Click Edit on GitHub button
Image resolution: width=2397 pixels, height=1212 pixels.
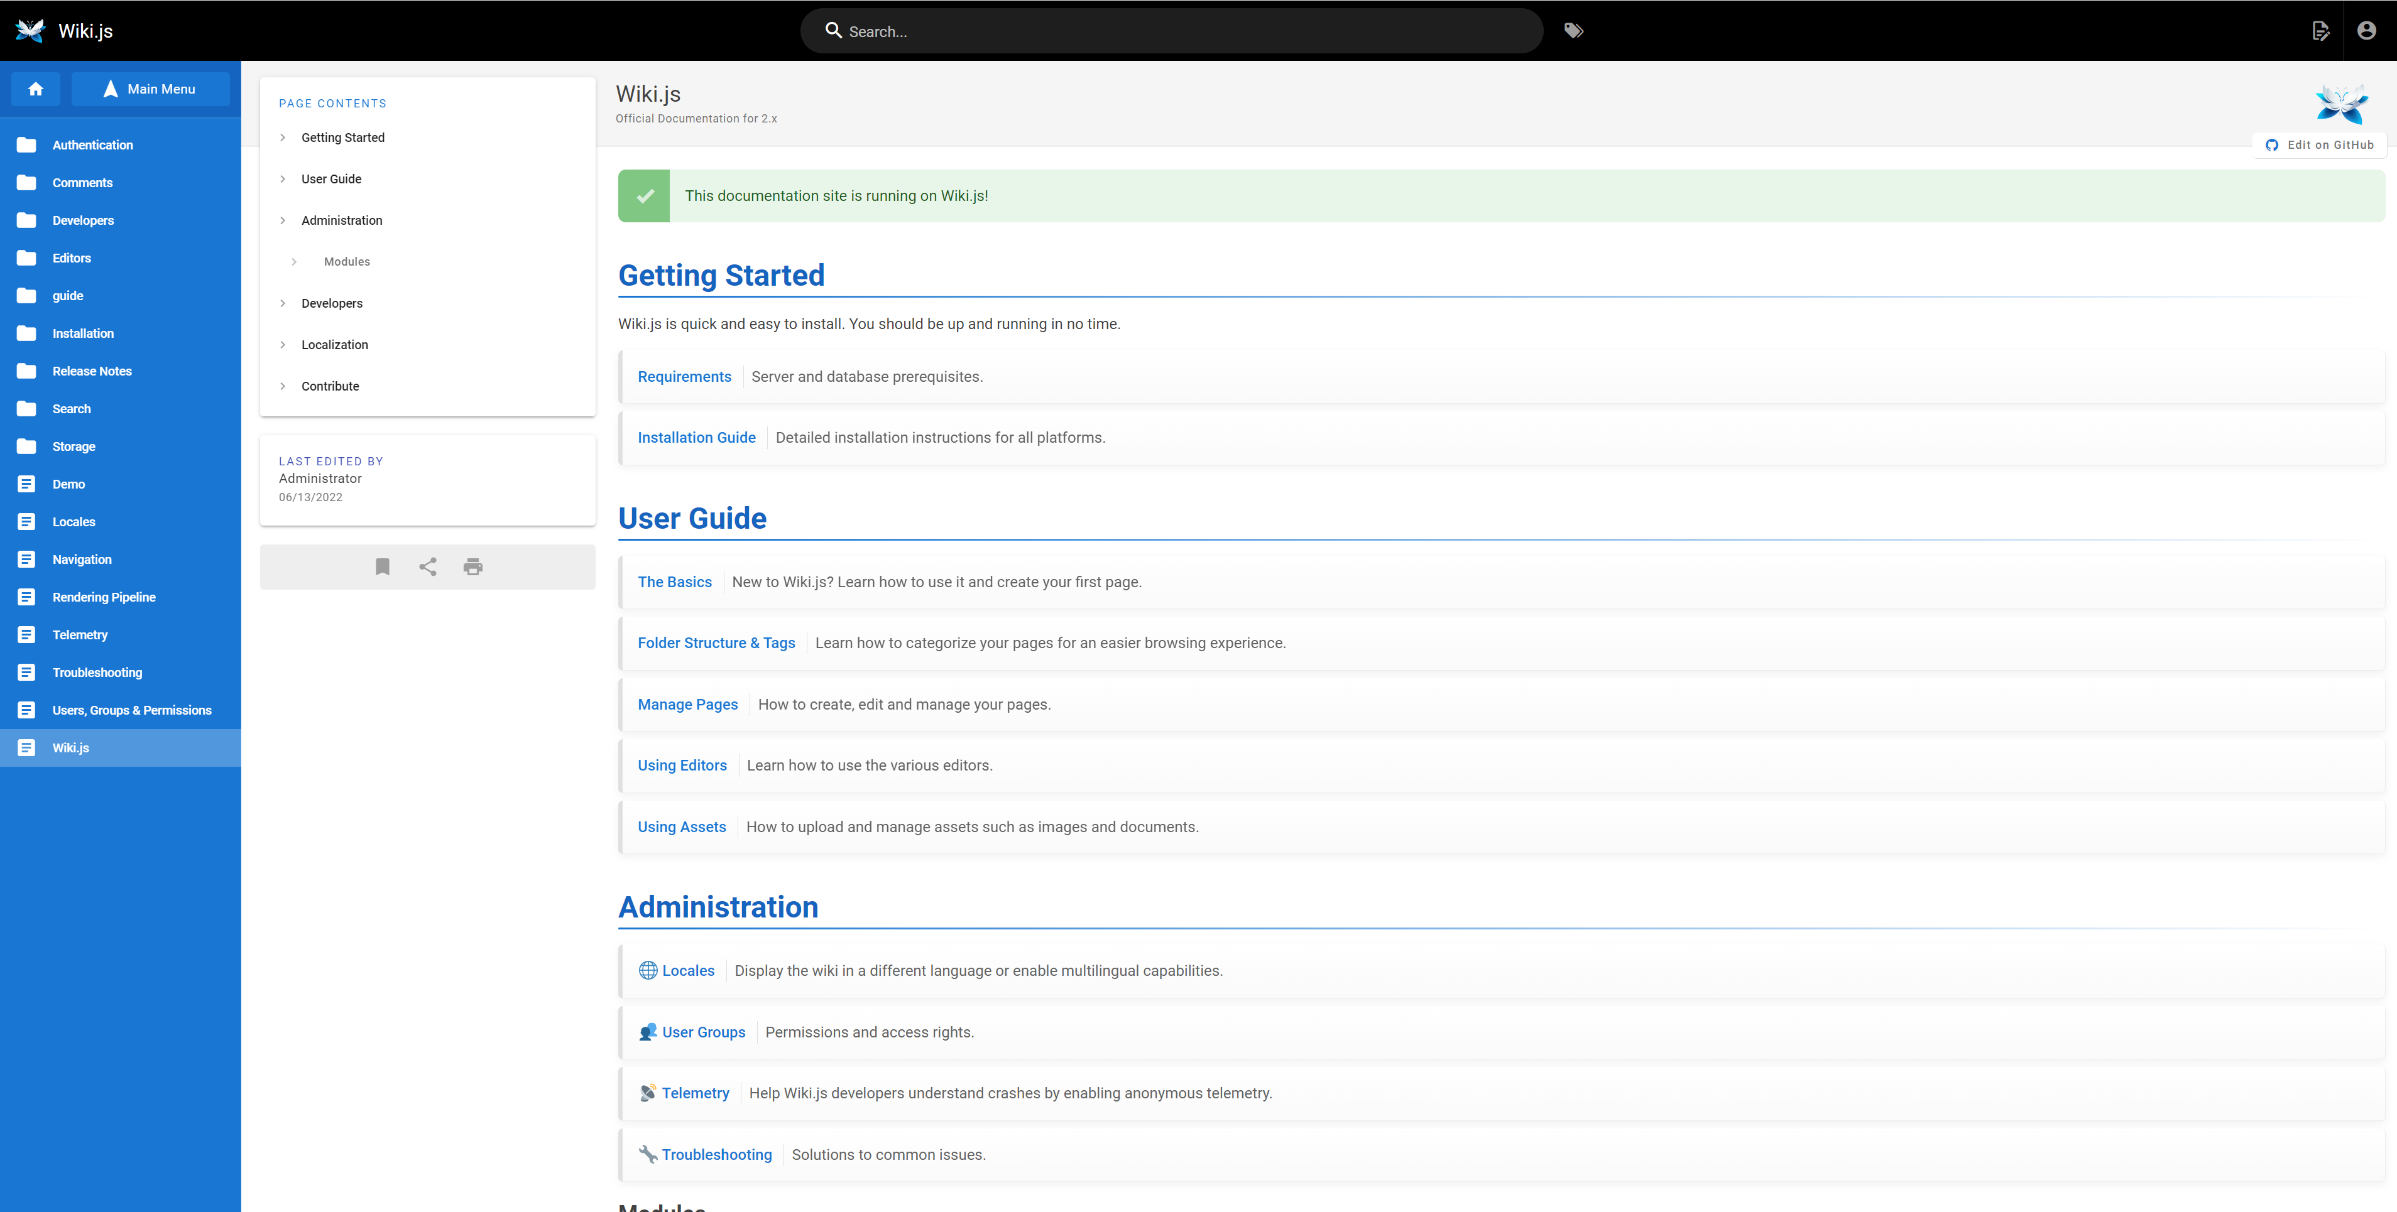(2320, 145)
